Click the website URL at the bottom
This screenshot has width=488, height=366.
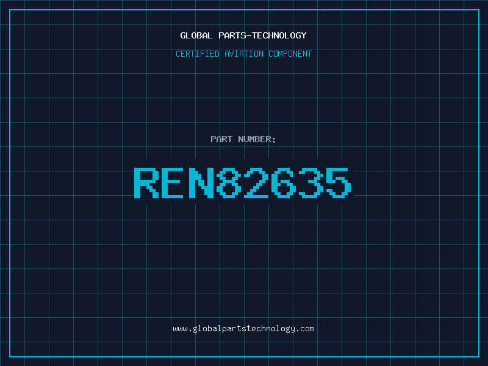click(243, 329)
